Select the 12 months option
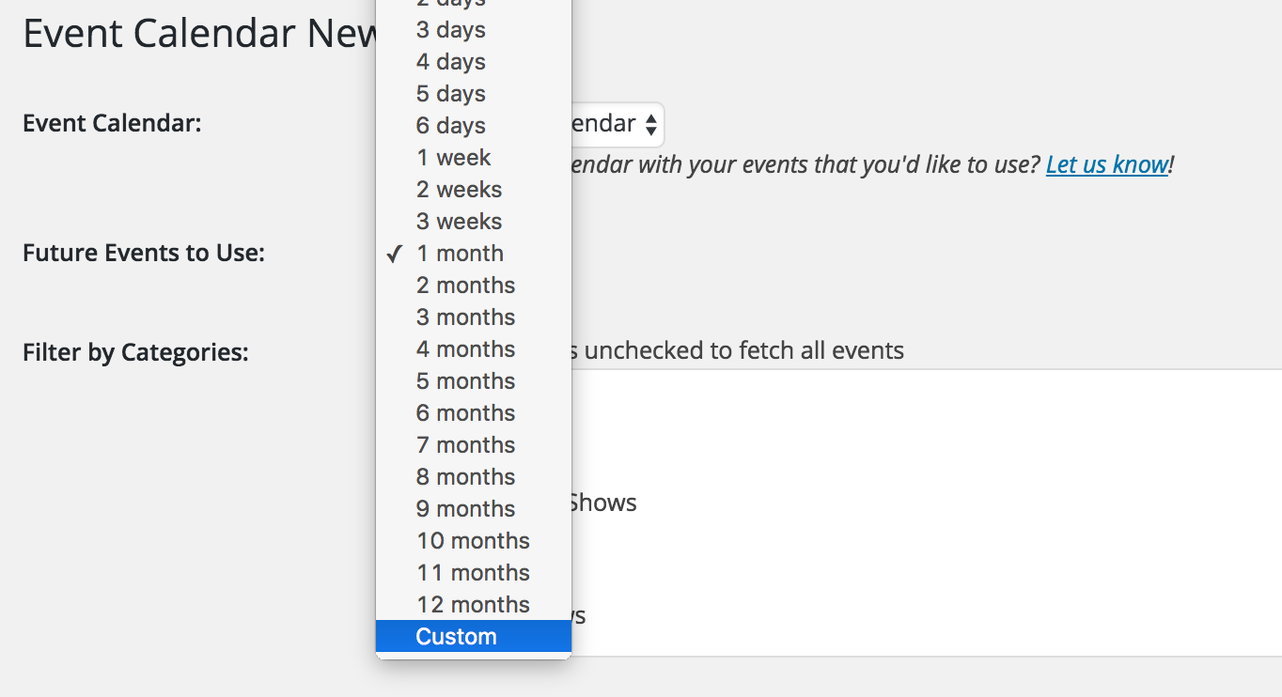The image size is (1282, 697). click(473, 605)
